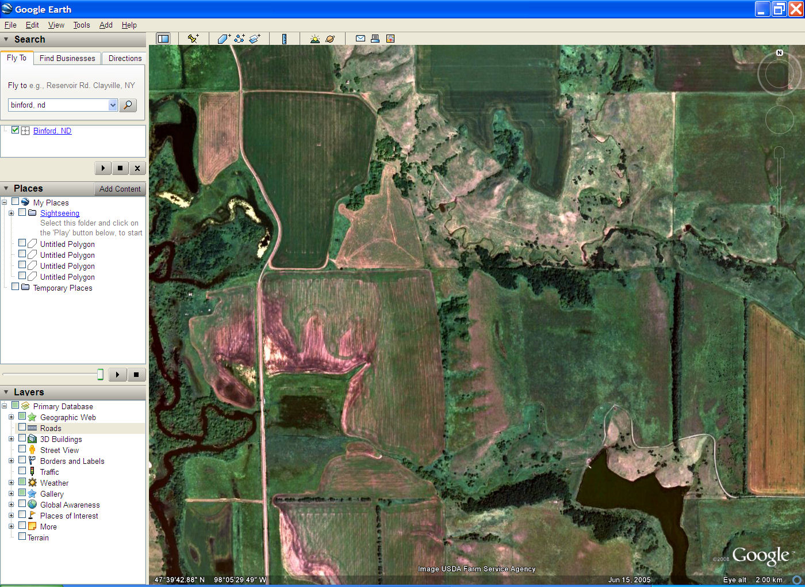Image resolution: width=805 pixels, height=587 pixels.
Task: Click the Places panel play button
Action: pyautogui.click(x=117, y=375)
